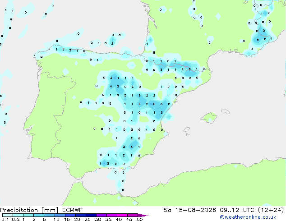Click the "ECMWF" model label
The height and width of the screenshot is (221, 286).
coord(73,210)
